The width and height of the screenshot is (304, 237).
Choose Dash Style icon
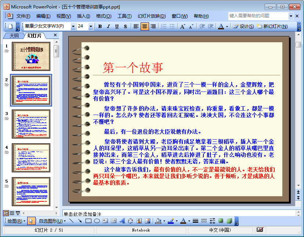[204, 221]
